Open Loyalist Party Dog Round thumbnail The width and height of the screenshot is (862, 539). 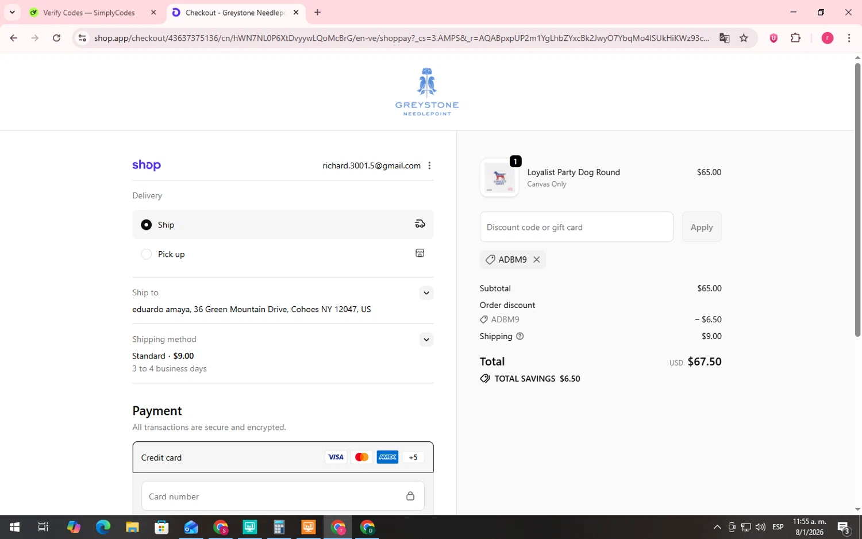(x=499, y=178)
